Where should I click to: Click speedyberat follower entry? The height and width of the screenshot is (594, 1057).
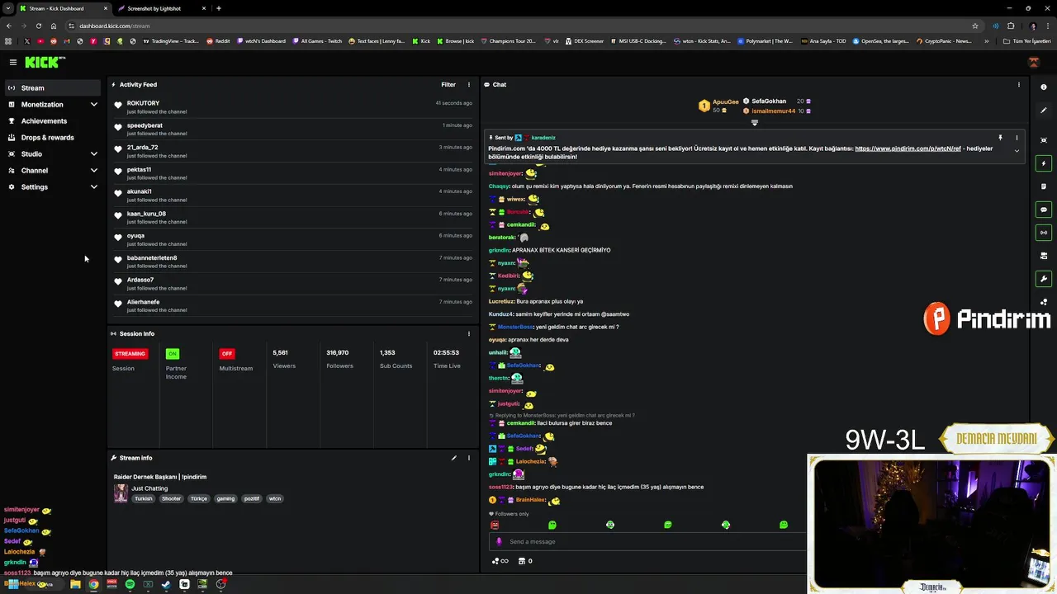145,125
